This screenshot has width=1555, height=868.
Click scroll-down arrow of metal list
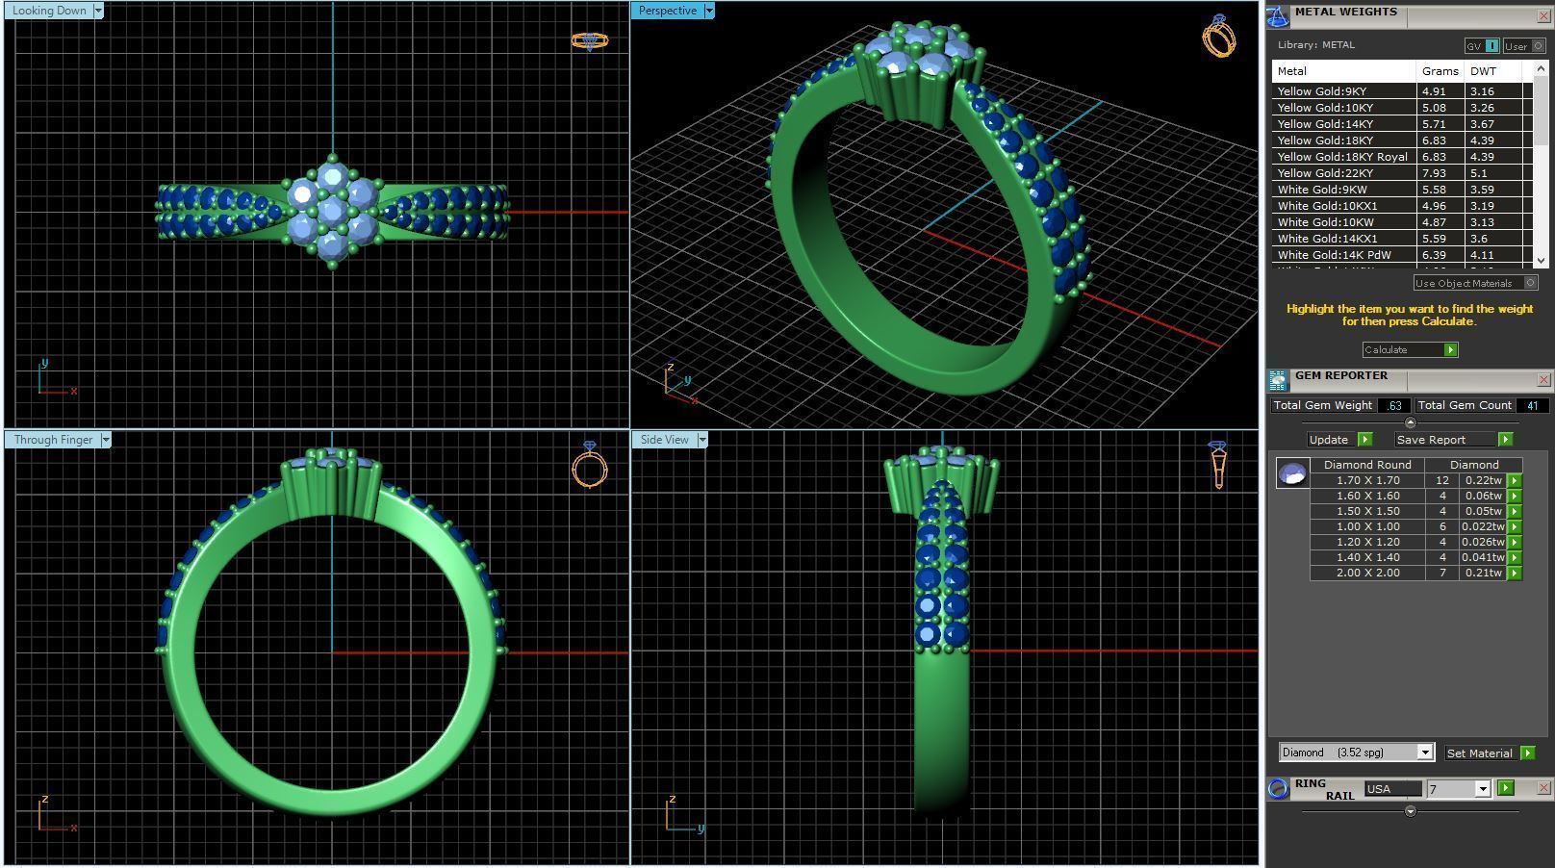click(x=1540, y=260)
